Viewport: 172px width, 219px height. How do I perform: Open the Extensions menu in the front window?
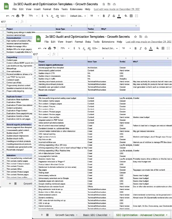[108, 42]
